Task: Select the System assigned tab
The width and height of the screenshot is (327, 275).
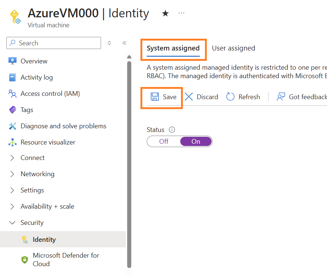Action: [173, 48]
